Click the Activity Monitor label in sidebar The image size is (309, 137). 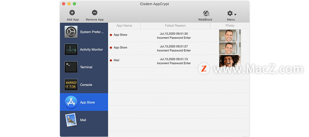pos(91,49)
